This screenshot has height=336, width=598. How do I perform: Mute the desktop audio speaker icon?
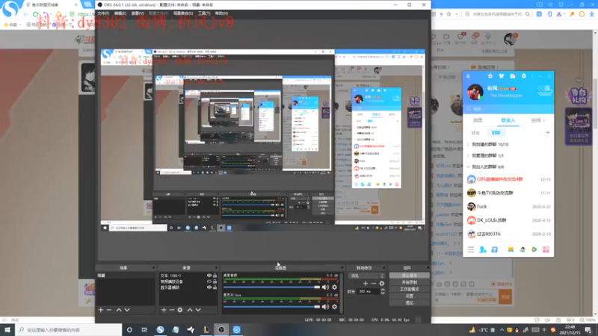(x=325, y=287)
